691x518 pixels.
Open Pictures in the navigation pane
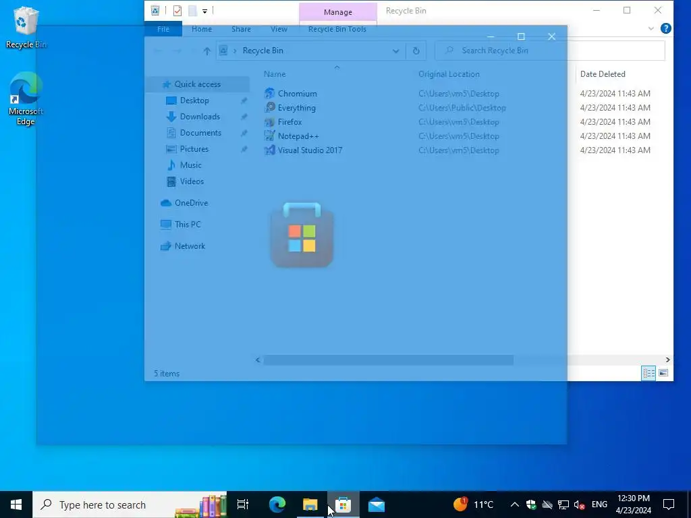(x=194, y=149)
